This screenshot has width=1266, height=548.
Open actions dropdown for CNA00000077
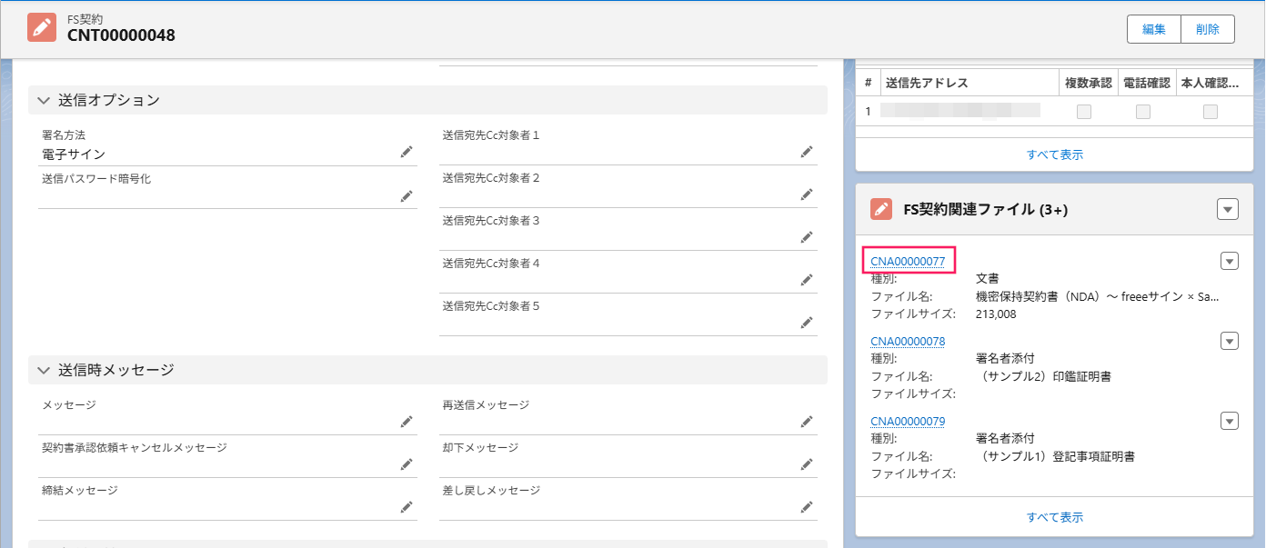1230,262
